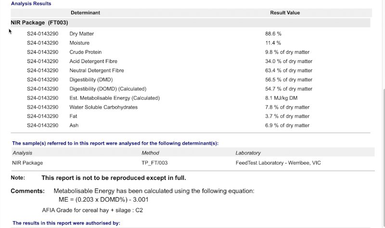Image resolution: width=385 pixels, height=228 pixels.
Task: Select the Crude Protein row label
Action: 86,52
